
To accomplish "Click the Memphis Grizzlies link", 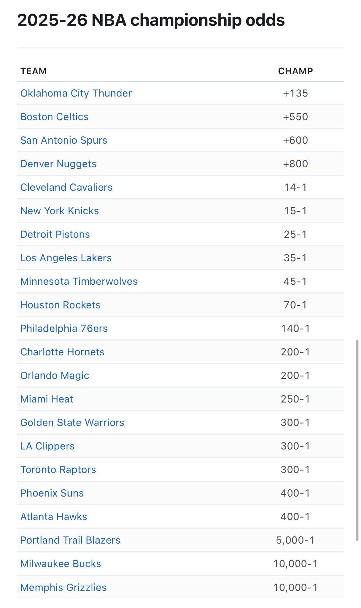I will pyautogui.click(x=63, y=587).
